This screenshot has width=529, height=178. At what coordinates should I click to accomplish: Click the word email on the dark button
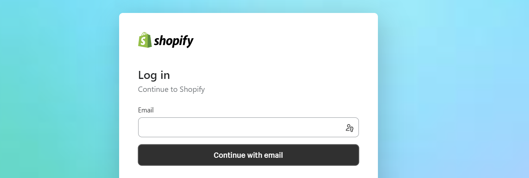(x=272, y=155)
